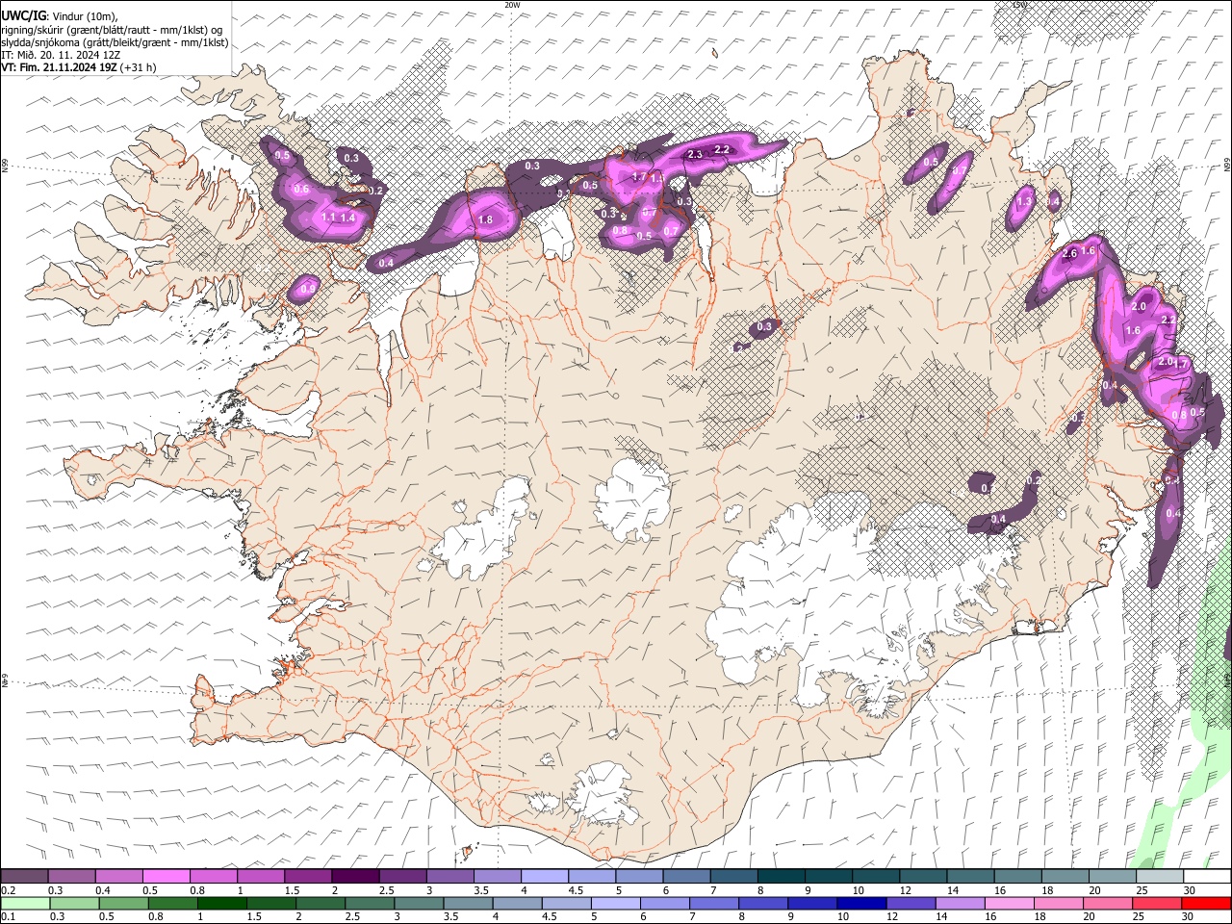Pick the top-row dark teal swatch between 8 and 9
This screenshot has width=1232, height=924.
tap(781, 877)
